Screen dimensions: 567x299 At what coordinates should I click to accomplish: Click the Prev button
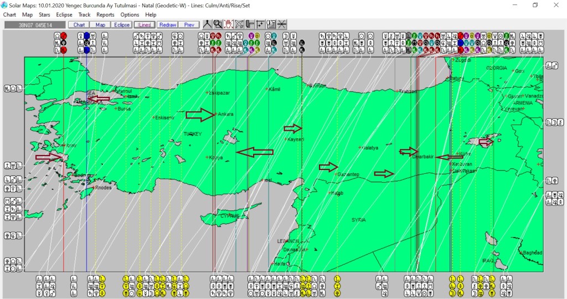click(x=189, y=25)
